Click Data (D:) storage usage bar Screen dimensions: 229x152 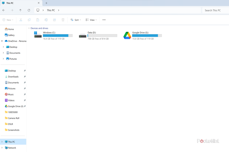pos(102,36)
